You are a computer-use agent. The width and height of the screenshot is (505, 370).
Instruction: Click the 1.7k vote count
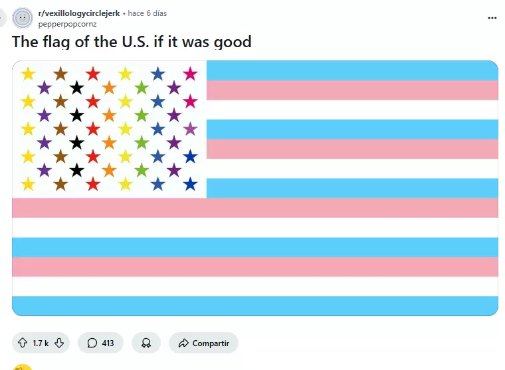[41, 343]
